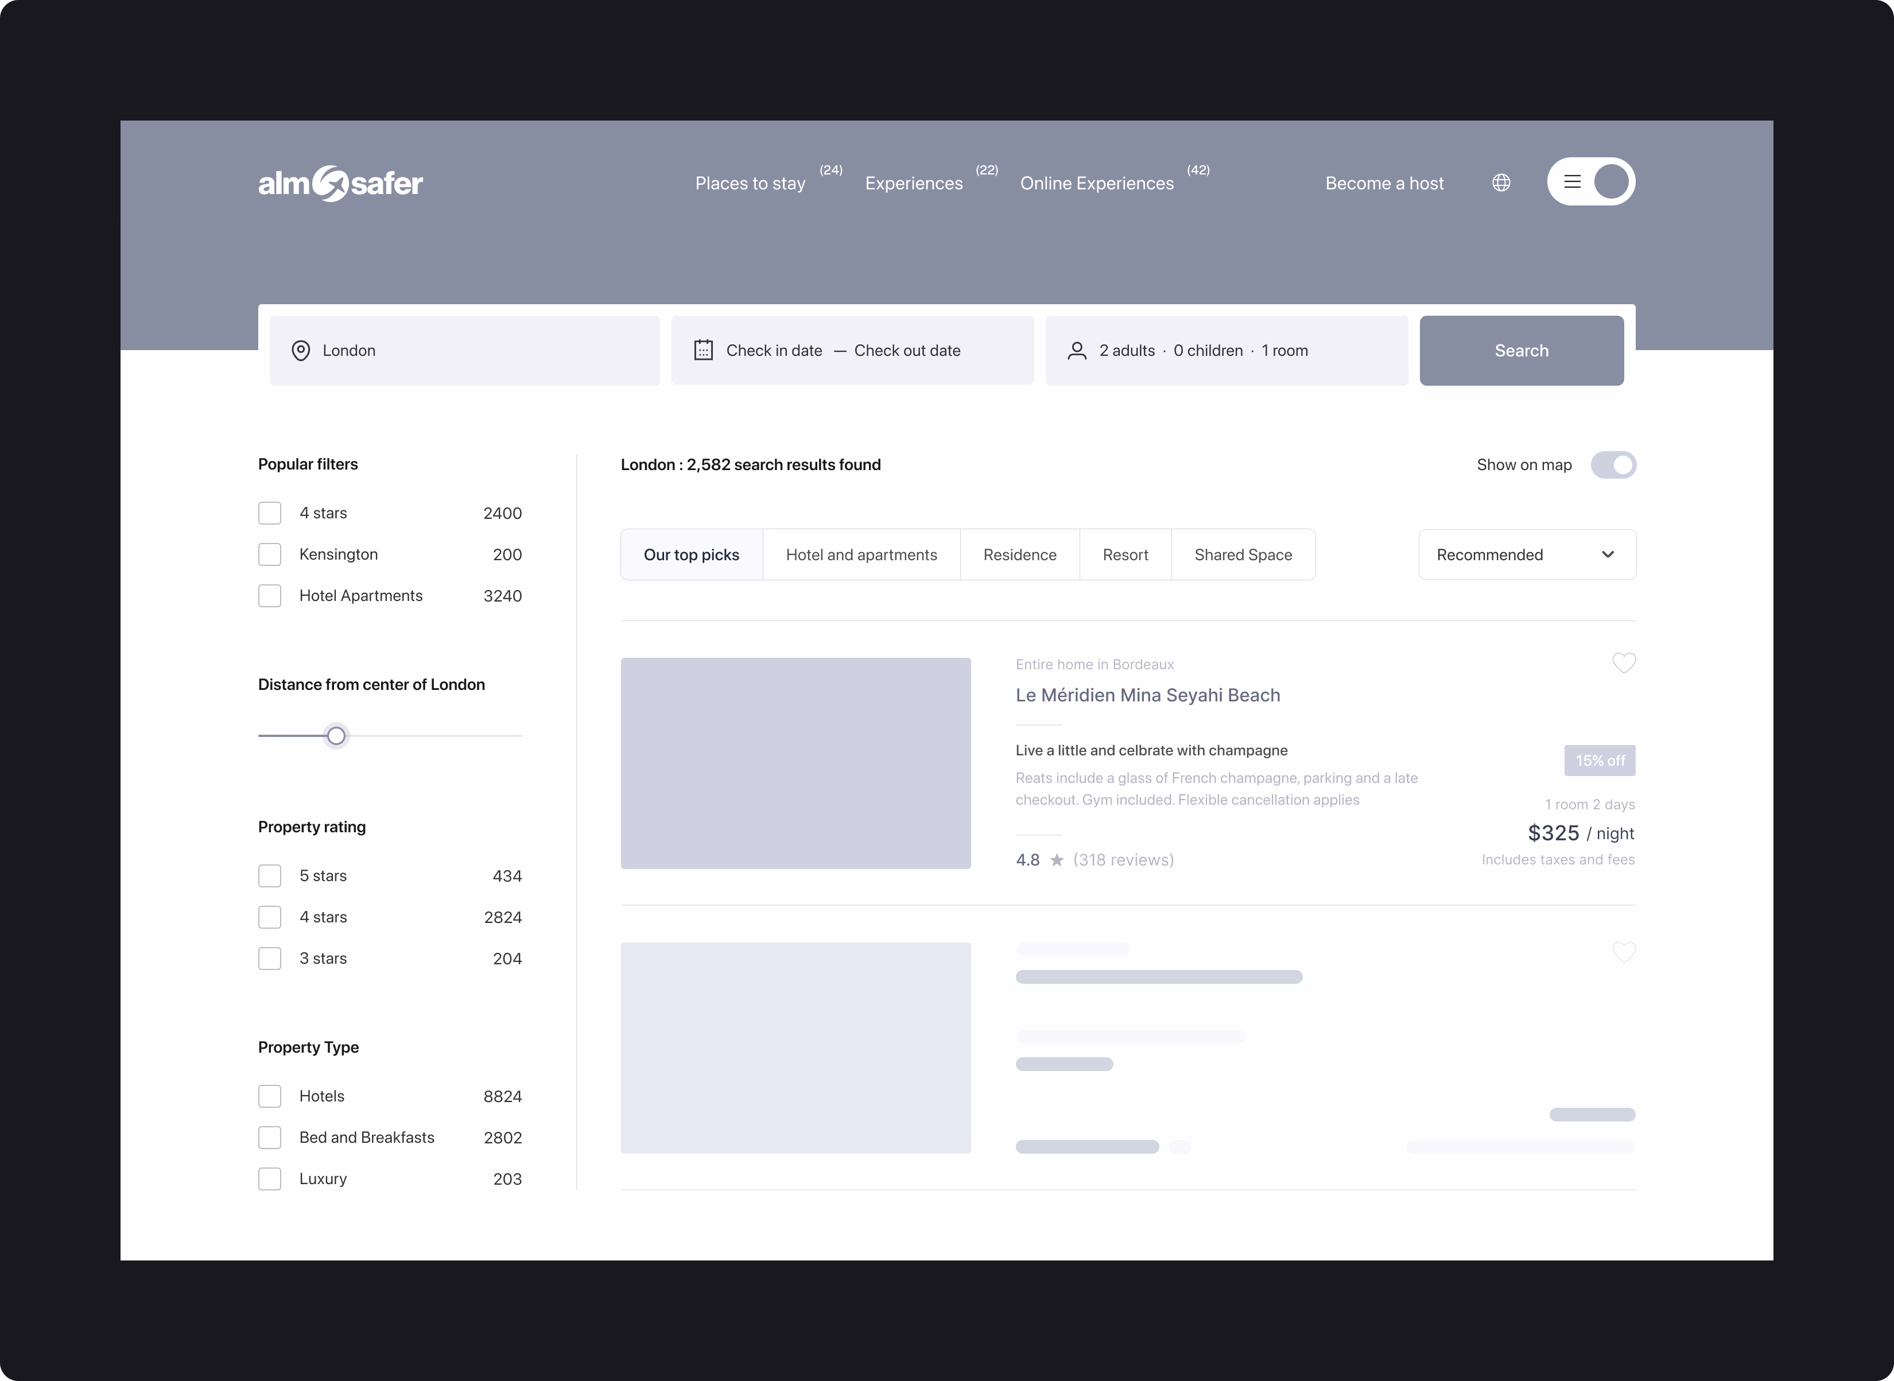Enable the Bed and Breakfasts filter
Image resolution: width=1894 pixels, height=1381 pixels.
(x=270, y=1138)
